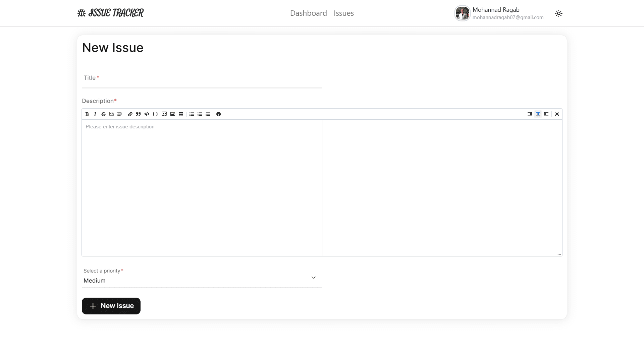
Task: Open the editor help icon
Action: (x=219, y=114)
